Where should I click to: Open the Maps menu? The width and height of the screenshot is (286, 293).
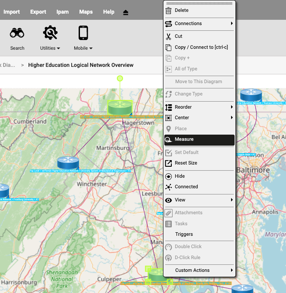[86, 12]
